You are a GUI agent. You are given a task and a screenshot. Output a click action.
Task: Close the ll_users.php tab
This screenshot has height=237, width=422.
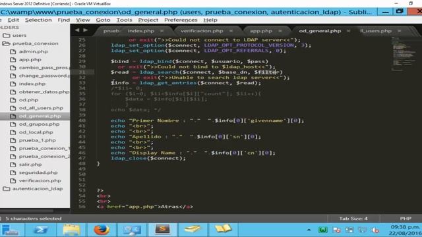[x=399, y=31]
